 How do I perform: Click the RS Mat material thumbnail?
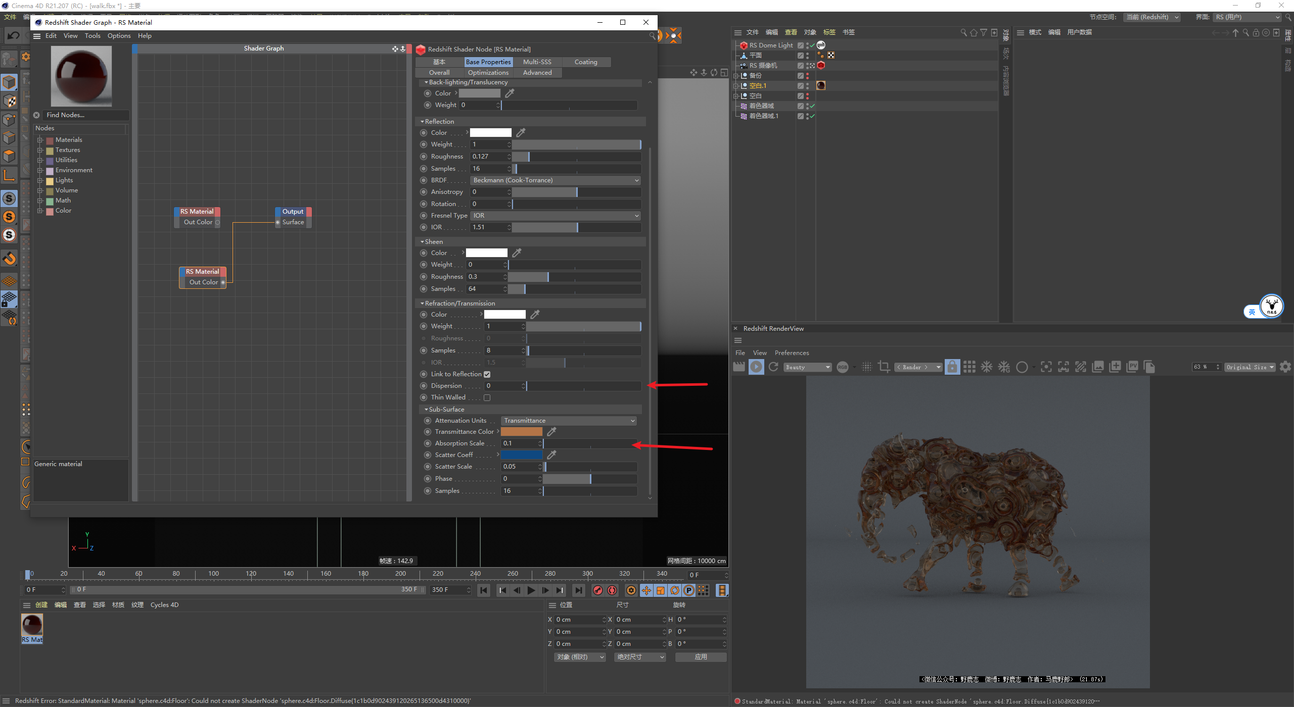click(32, 625)
